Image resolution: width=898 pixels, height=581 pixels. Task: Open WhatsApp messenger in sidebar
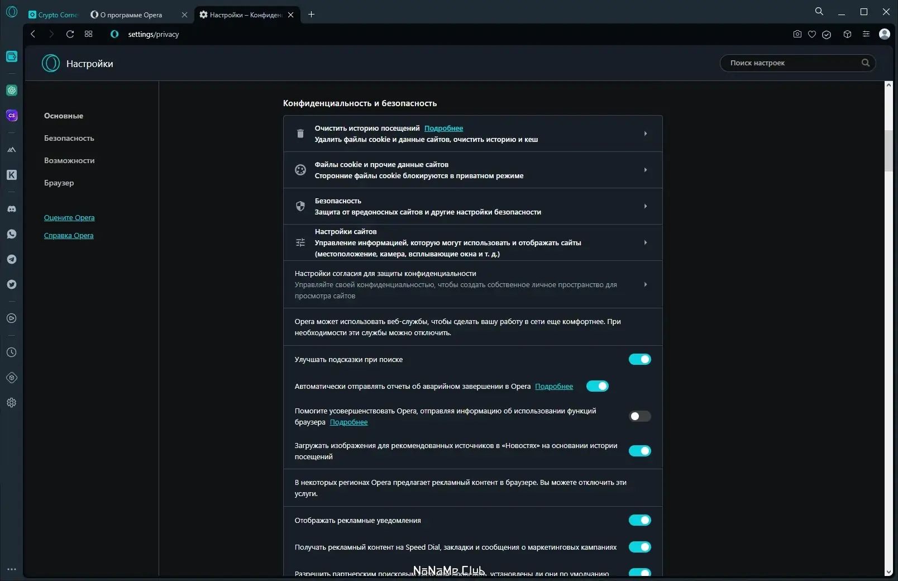(x=12, y=234)
